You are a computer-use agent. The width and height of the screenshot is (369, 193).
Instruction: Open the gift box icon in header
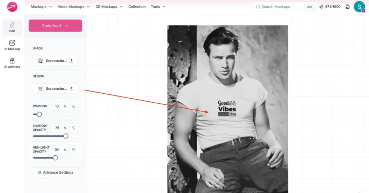(x=348, y=6)
